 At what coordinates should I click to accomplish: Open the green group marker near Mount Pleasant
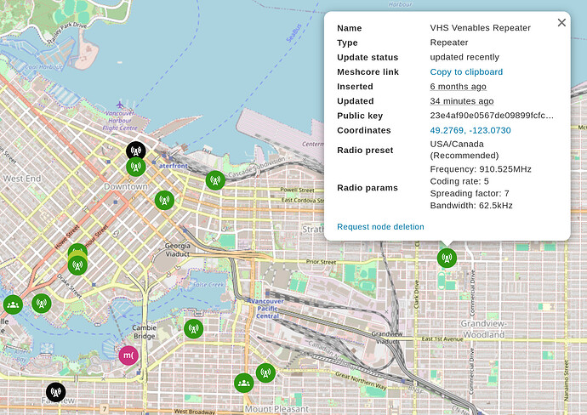pos(243,384)
